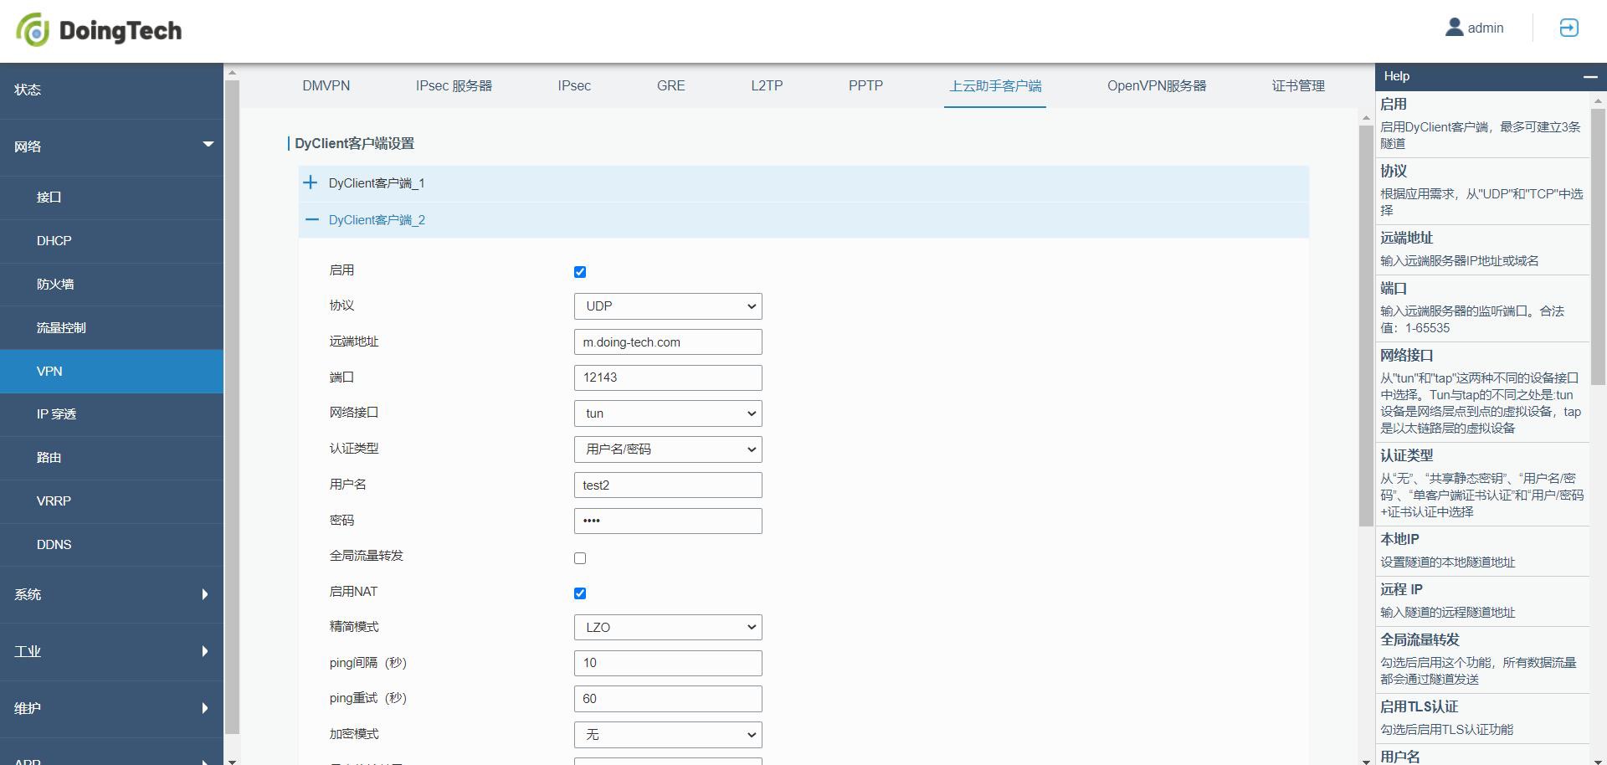Click the DyClient客户端设置 heading

(x=354, y=143)
